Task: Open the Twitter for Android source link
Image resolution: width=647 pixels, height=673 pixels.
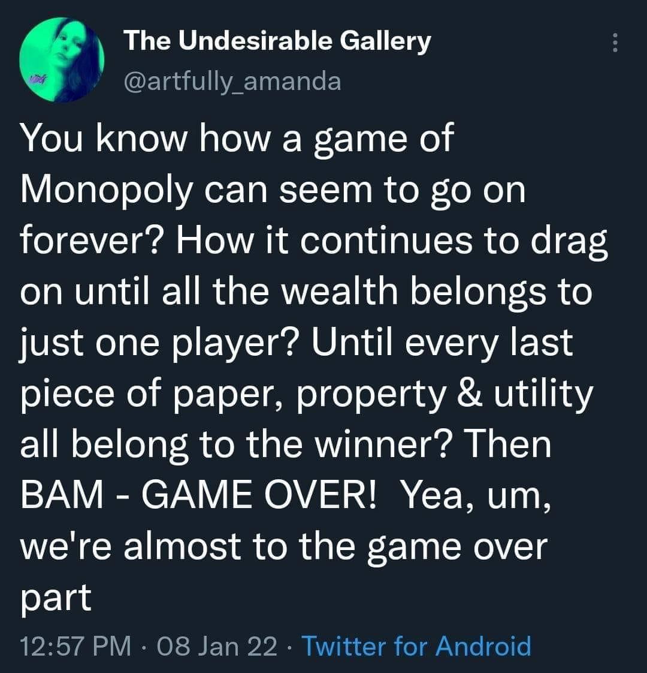Action: (x=416, y=647)
